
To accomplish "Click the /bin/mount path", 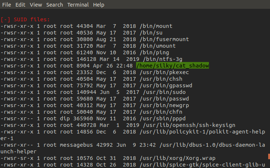I will [x=156, y=26].
